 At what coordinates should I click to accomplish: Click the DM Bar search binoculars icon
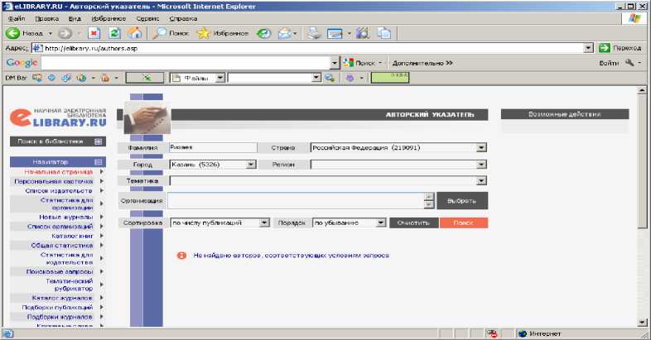(x=330, y=78)
